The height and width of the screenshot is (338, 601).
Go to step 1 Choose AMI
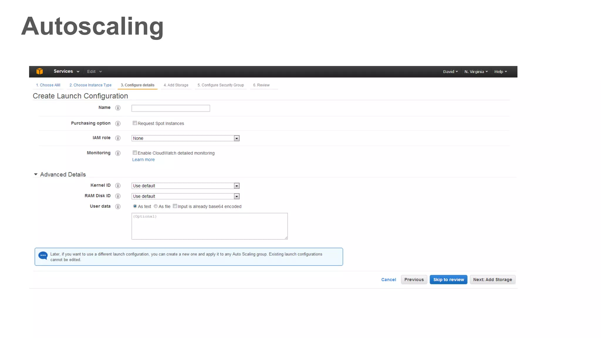click(x=48, y=85)
